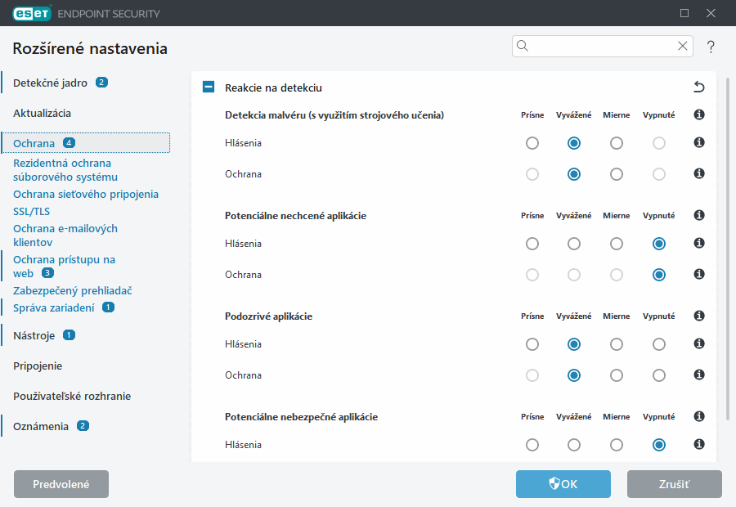Show info for malware Hlásenia row

click(699, 142)
